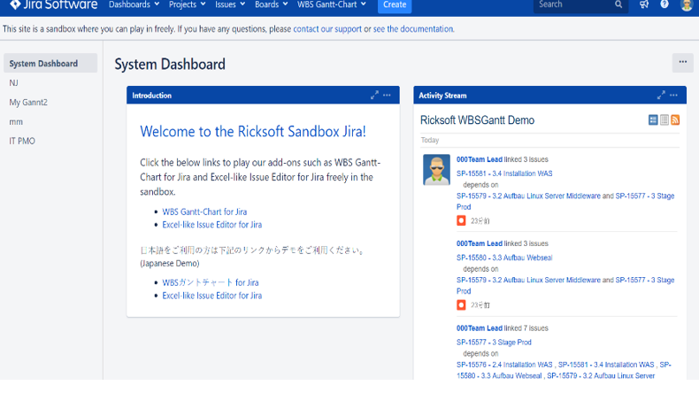The height and width of the screenshot is (393, 699).
Task: Click the Today date label
Action: pyautogui.click(x=430, y=140)
